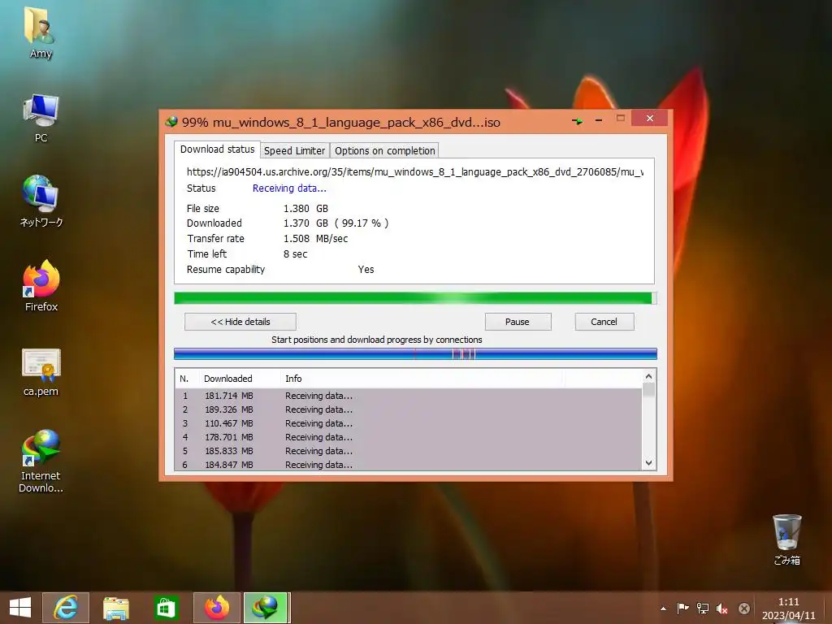Screen dimensions: 832x624
Task: Open File Explorer from the taskbar
Action: (x=115, y=608)
